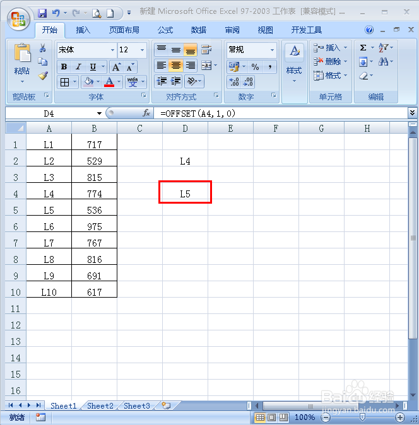Create new blank document icon
This screenshot has height=425, width=419.
110,13
